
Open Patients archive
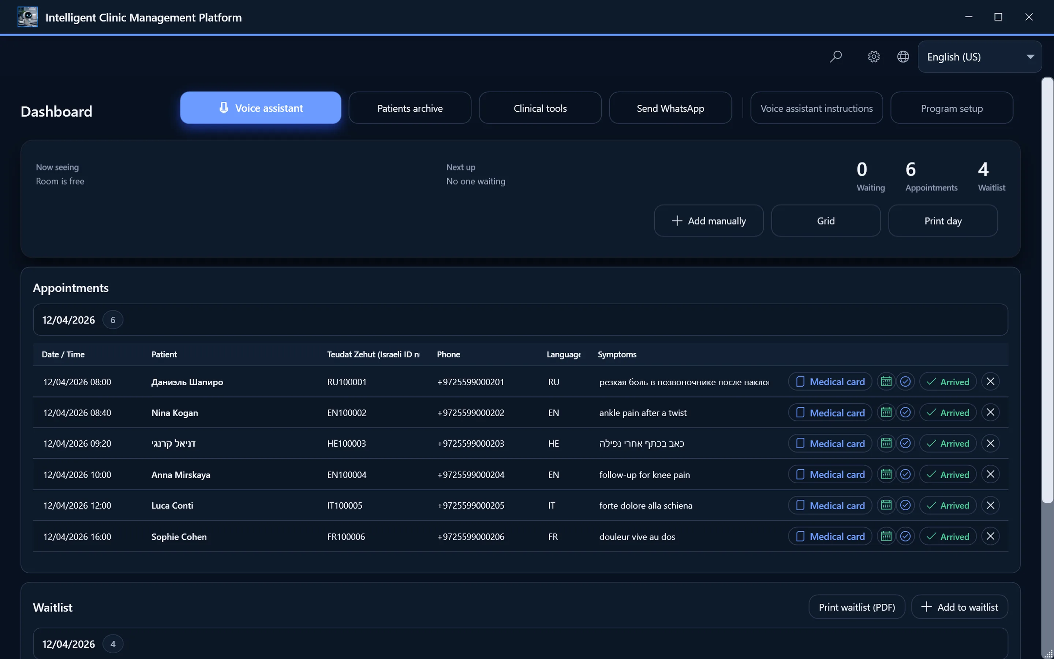(410, 108)
